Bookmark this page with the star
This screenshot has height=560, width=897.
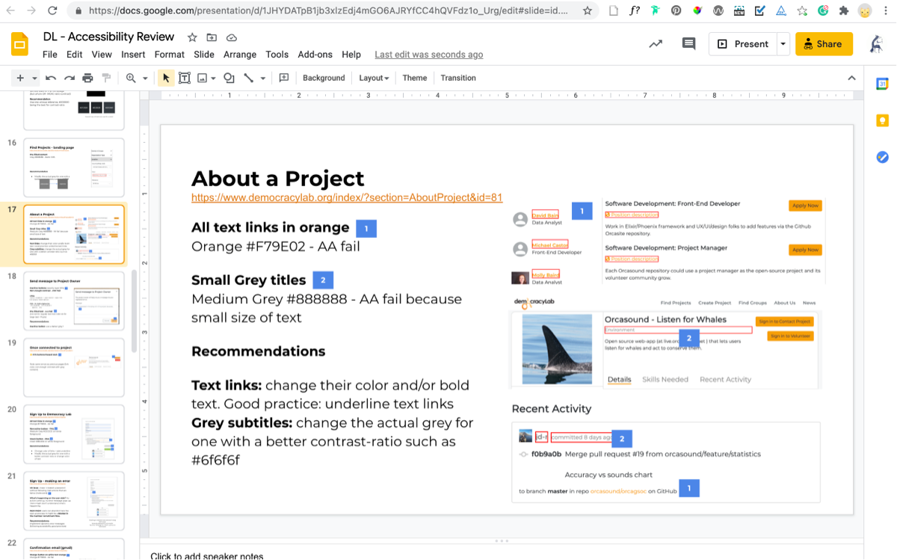588,11
